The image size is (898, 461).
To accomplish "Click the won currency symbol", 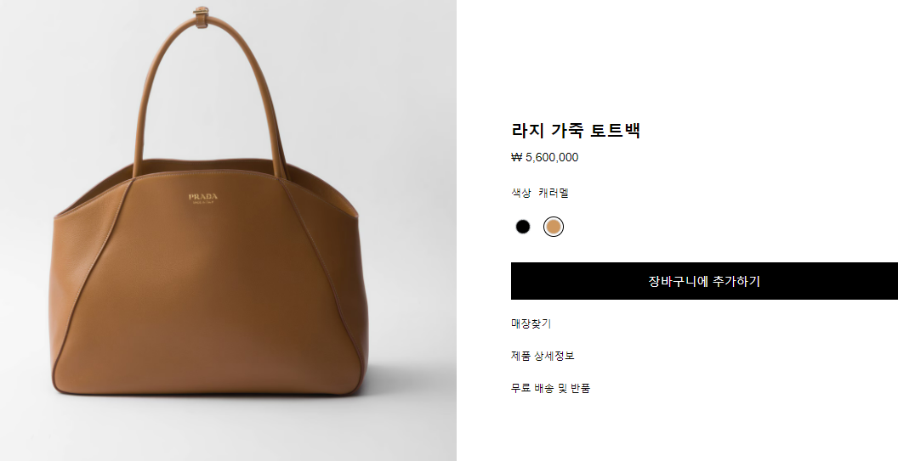I will tap(516, 157).
